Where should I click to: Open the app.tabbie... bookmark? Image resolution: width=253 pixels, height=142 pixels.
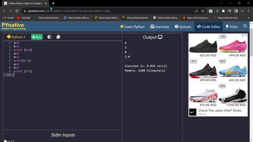[107, 18]
